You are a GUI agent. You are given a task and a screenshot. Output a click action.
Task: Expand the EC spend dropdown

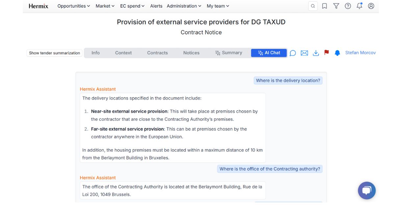click(132, 6)
